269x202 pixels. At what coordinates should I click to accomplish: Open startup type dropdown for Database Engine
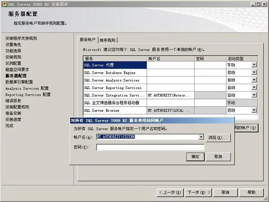(x=254, y=72)
